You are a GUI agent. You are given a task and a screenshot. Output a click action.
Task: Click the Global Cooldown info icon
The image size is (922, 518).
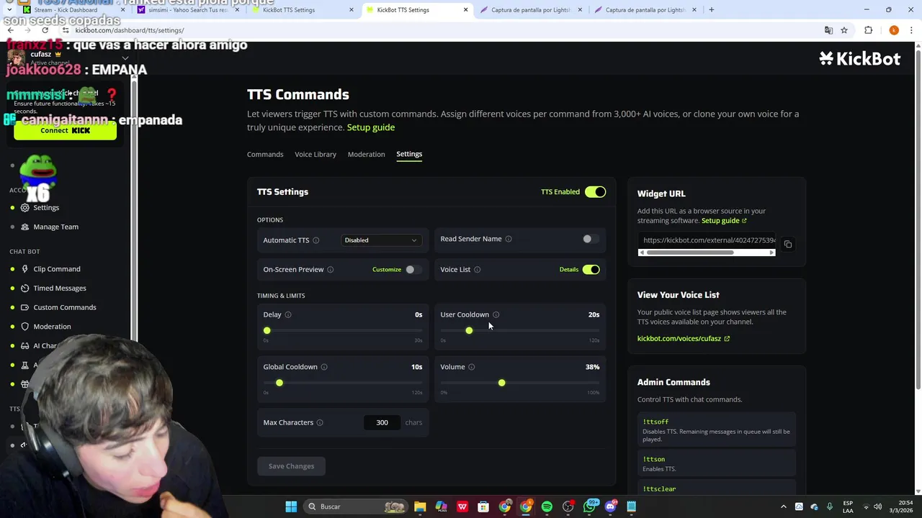[324, 367]
